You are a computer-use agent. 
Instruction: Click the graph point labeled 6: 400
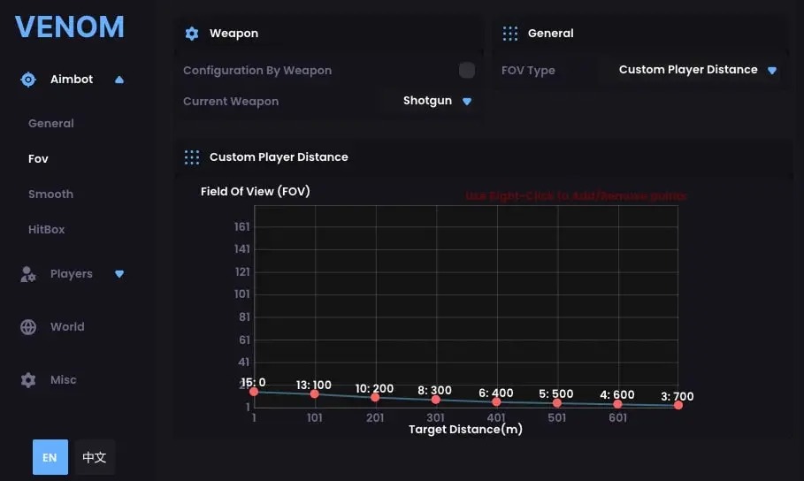496,401
